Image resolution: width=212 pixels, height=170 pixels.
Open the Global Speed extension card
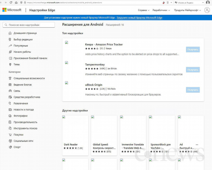pyautogui.click(x=104, y=136)
